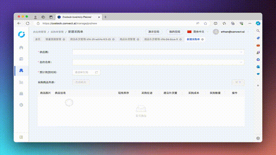Click the Costock logo in sidebar
The image size is (276, 155).
tap(22, 34)
